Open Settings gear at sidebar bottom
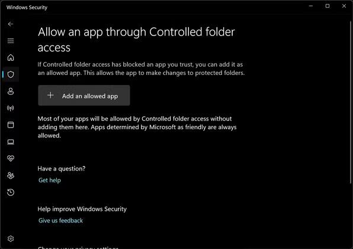This screenshot has width=353, height=249. click(11, 239)
